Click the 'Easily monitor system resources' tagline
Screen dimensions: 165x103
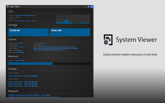pos(130,55)
